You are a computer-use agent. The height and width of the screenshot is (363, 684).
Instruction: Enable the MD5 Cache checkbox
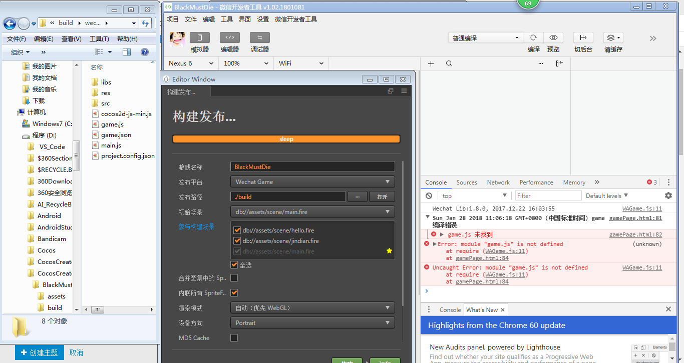[x=234, y=337]
